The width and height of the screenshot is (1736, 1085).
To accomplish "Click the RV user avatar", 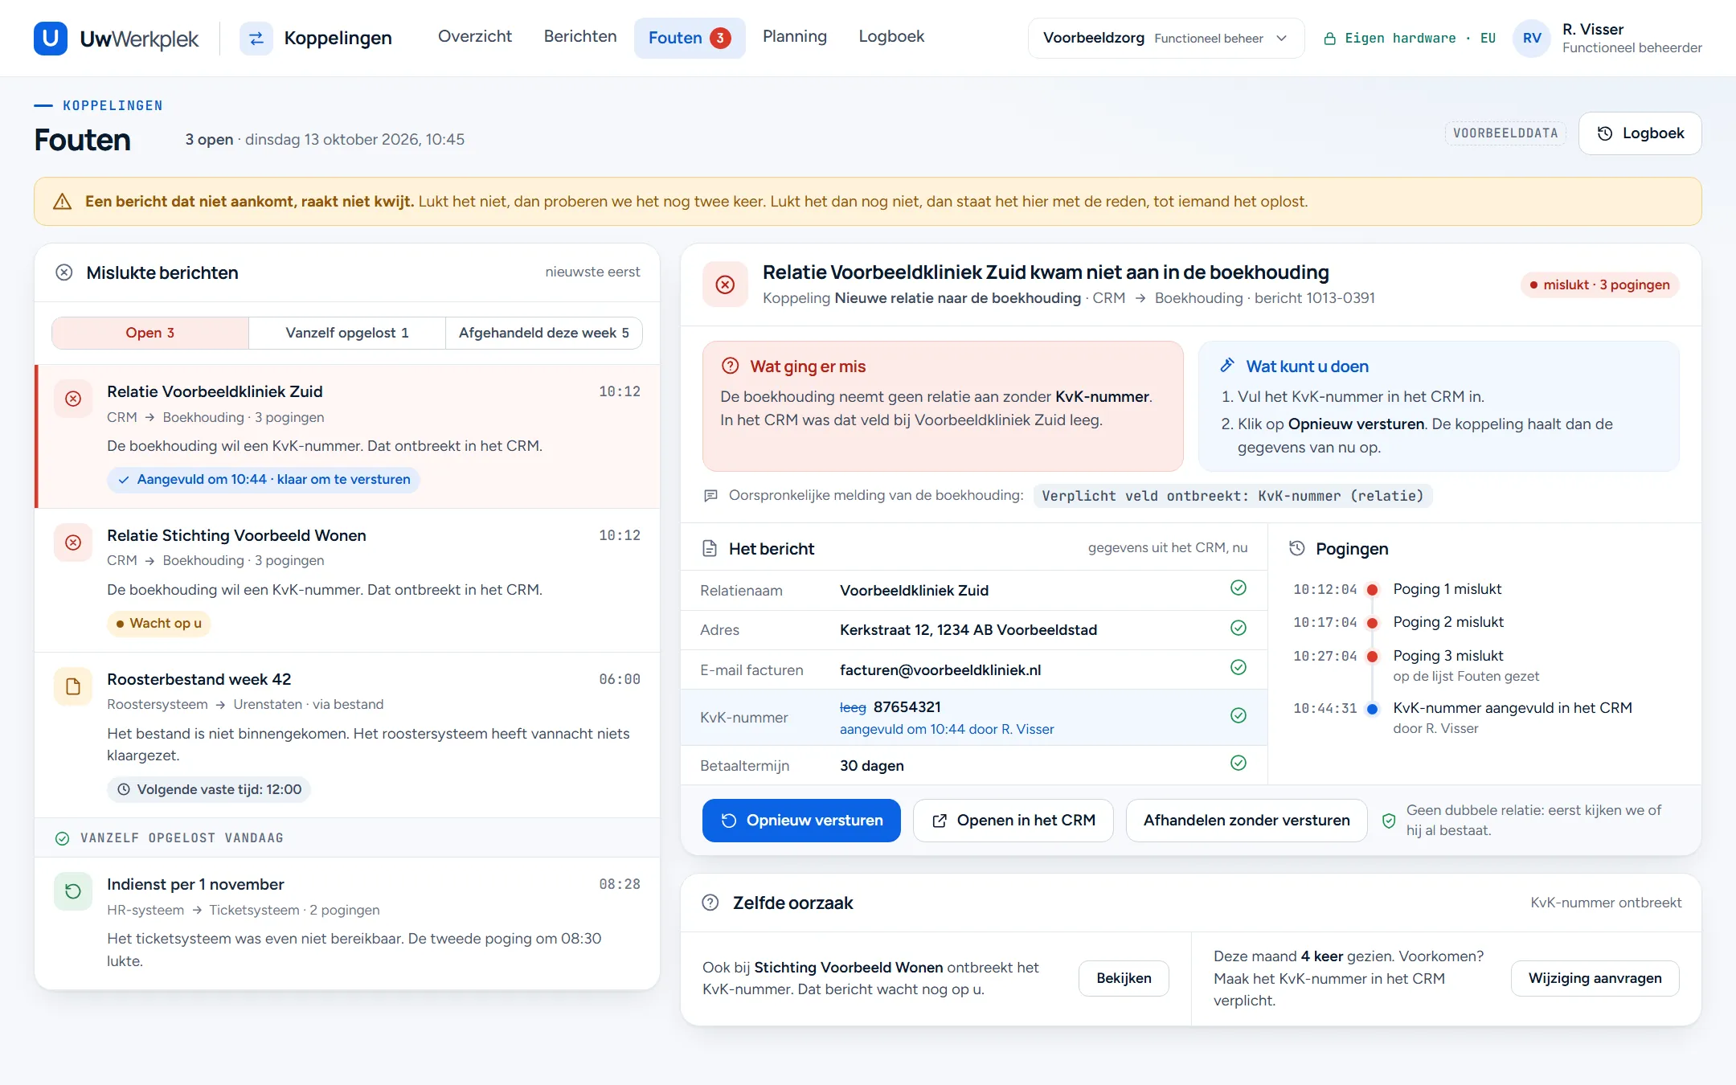I will tap(1532, 38).
